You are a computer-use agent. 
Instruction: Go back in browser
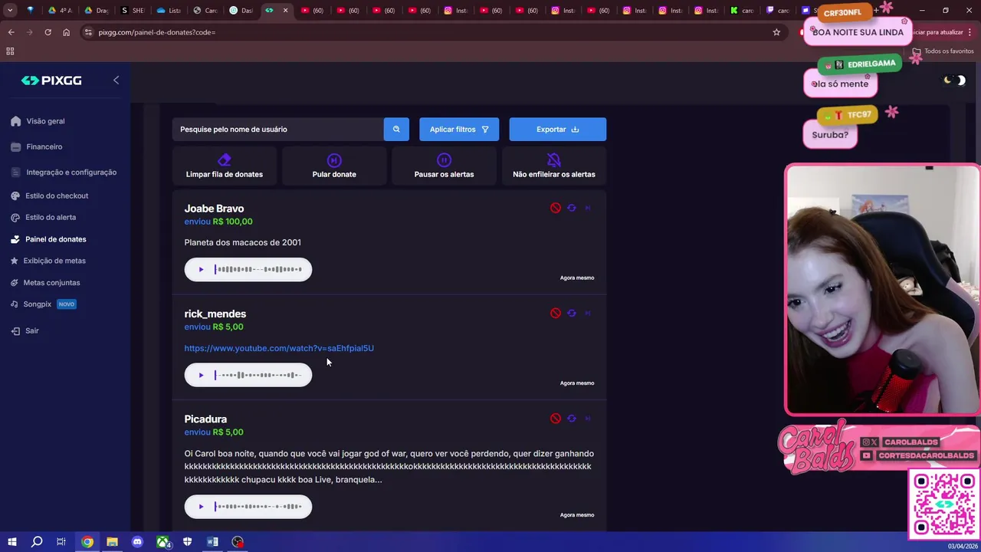tap(11, 32)
